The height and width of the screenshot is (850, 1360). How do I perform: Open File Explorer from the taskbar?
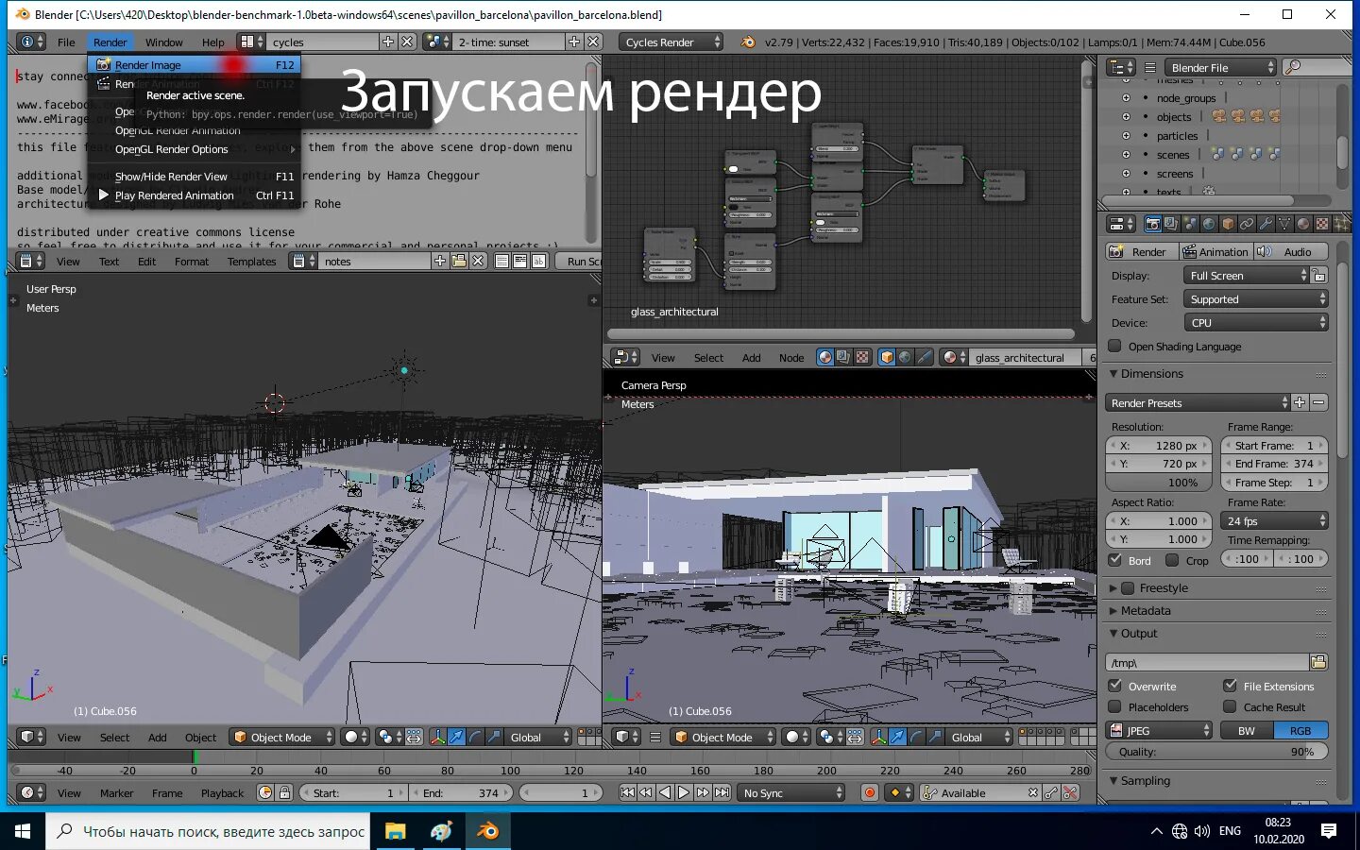[395, 831]
